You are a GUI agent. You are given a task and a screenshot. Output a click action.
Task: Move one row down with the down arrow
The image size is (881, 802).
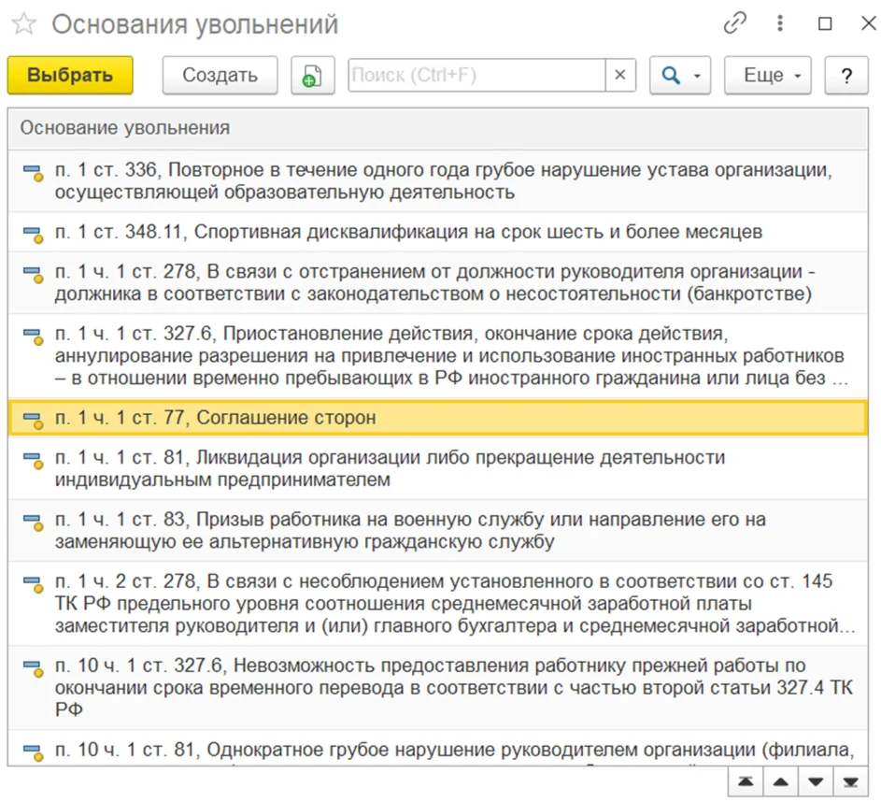click(x=816, y=781)
